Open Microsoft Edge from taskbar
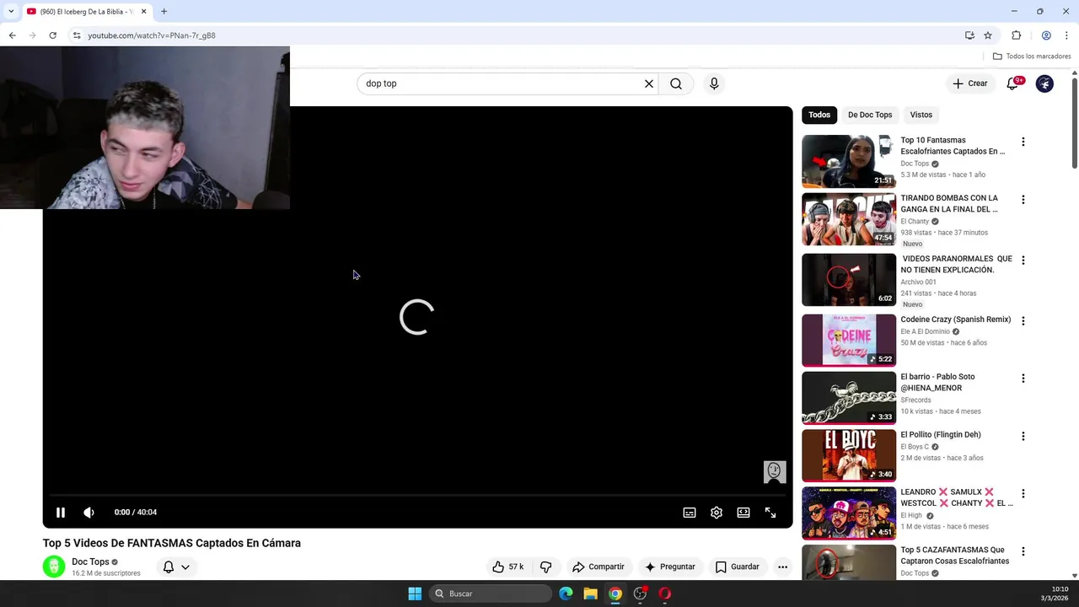 point(566,594)
